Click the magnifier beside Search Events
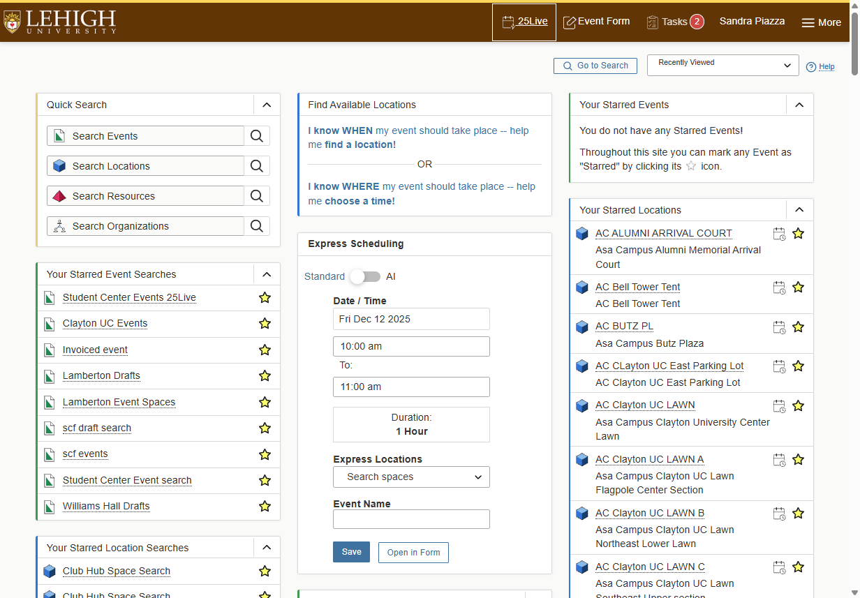This screenshot has width=860, height=598. point(257,136)
